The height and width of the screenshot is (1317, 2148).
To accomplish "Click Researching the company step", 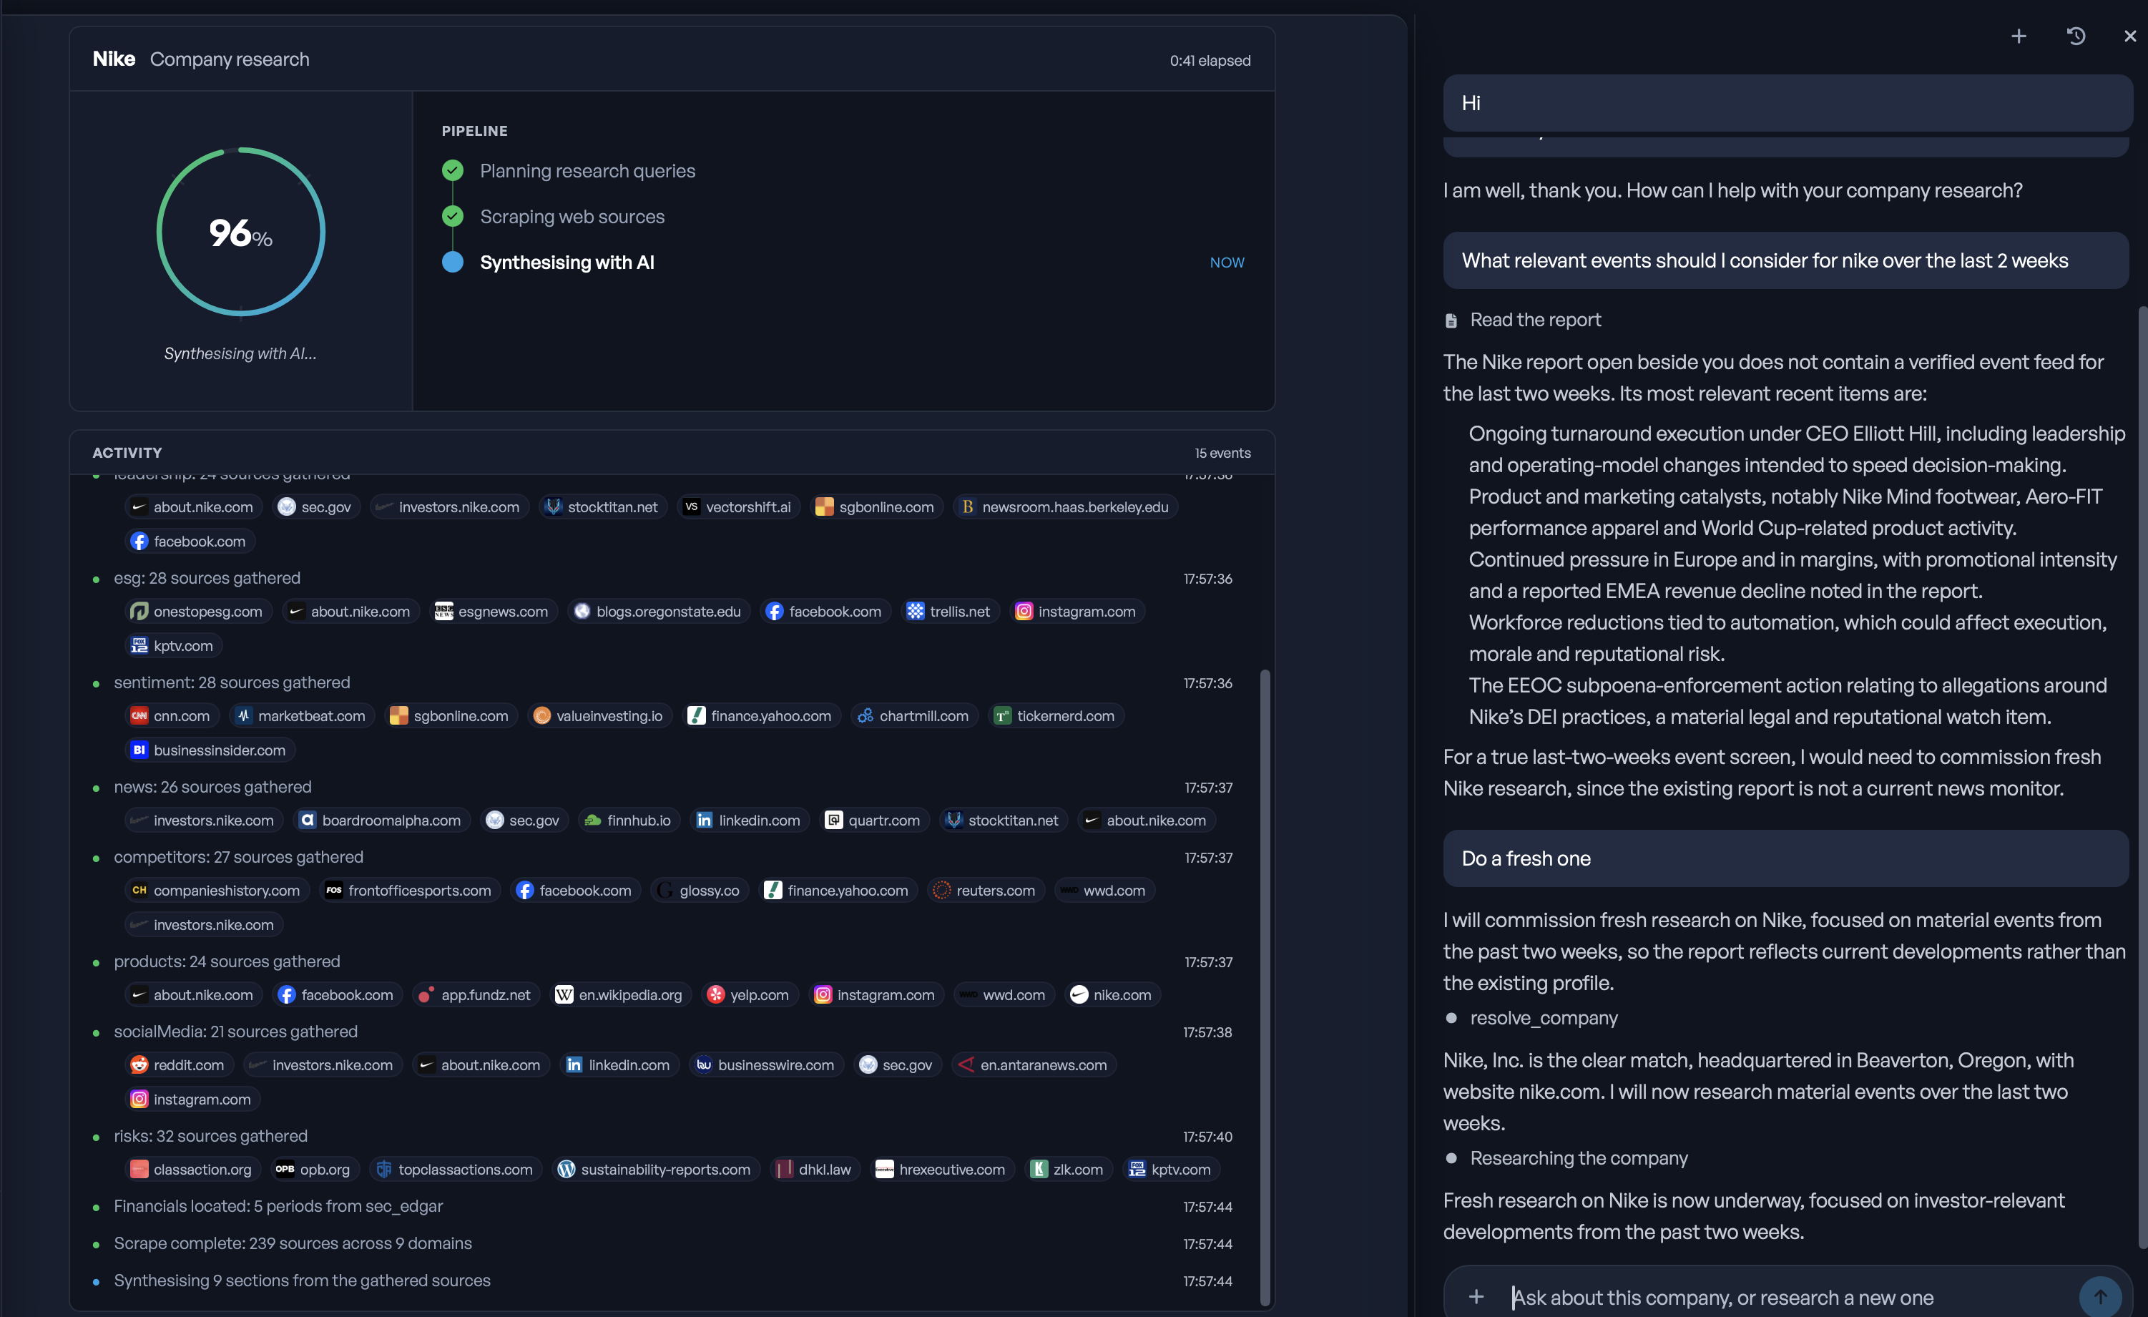I will 1566,1157.
